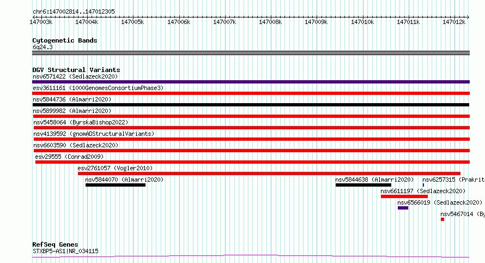Click the red esv29555 variant bar

pyautogui.click(x=253, y=162)
